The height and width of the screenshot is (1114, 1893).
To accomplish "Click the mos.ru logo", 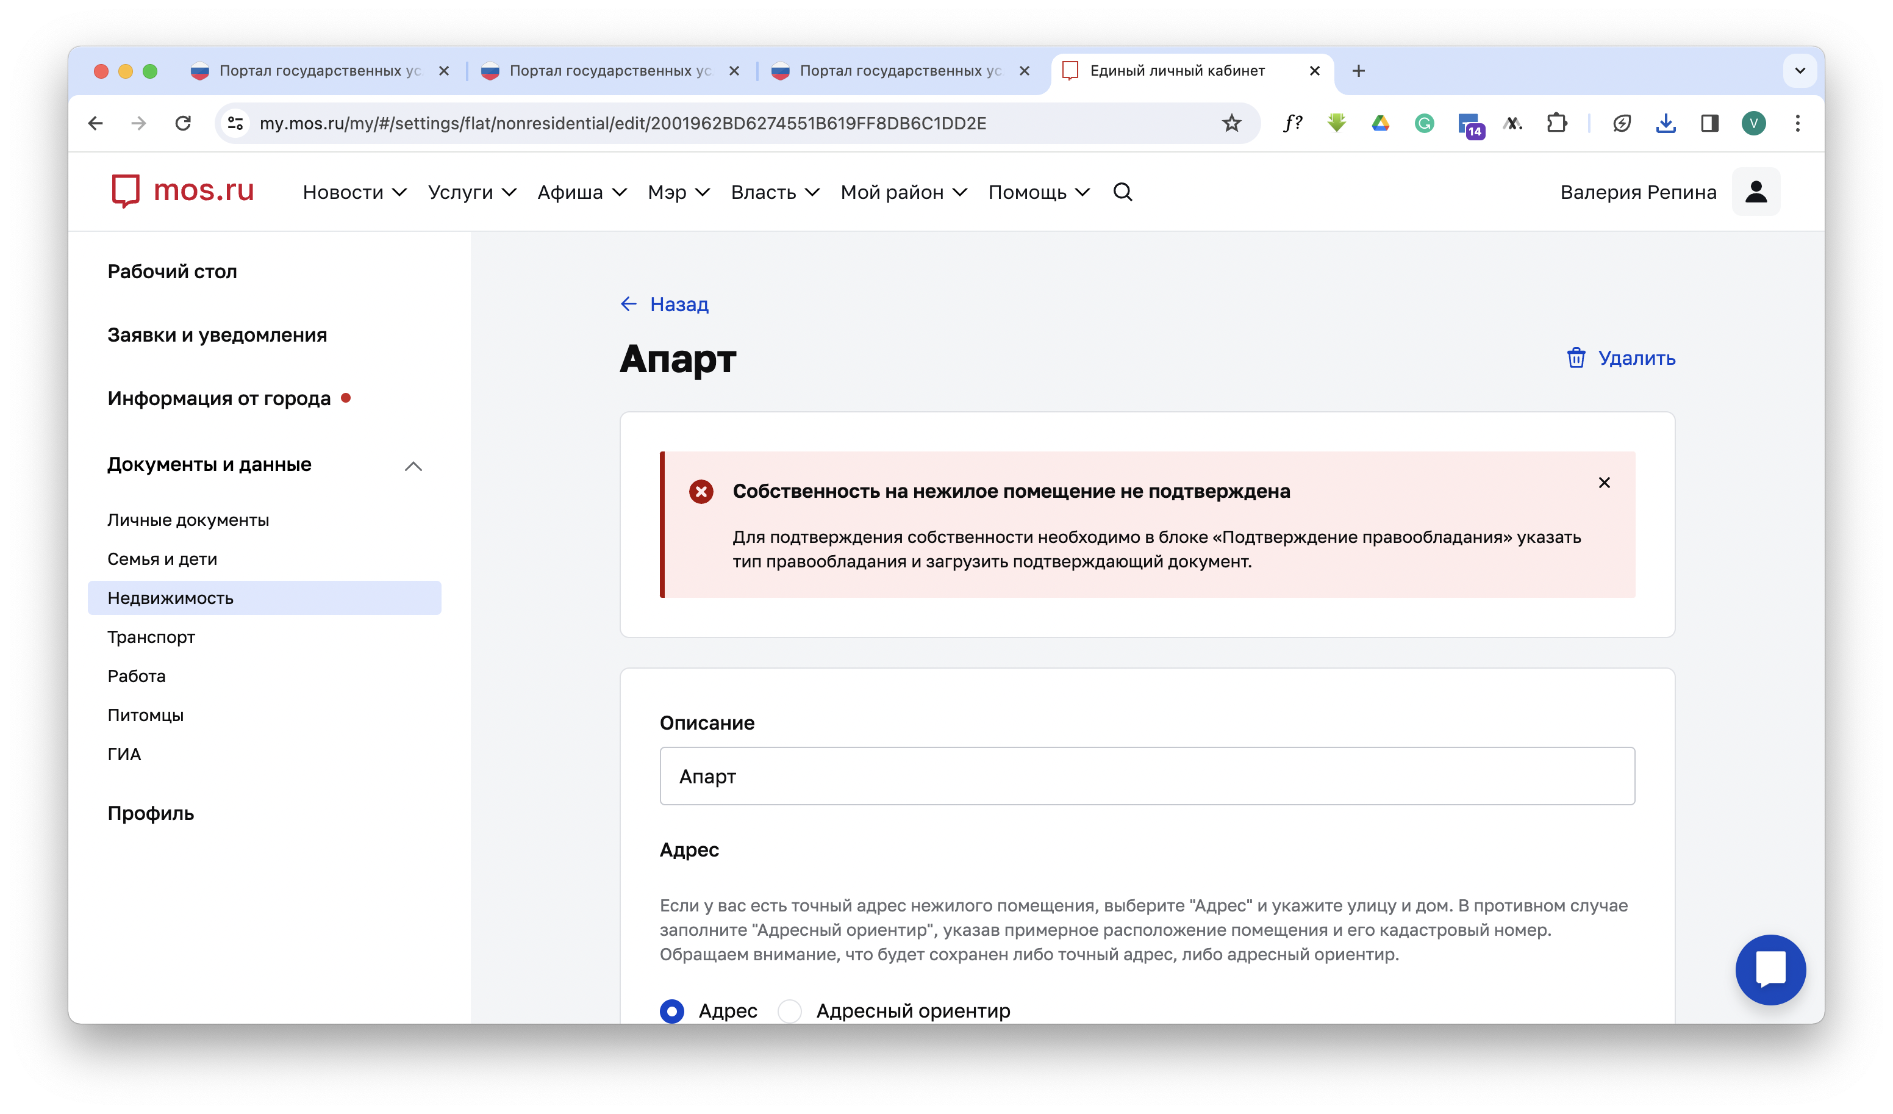I will [x=182, y=191].
